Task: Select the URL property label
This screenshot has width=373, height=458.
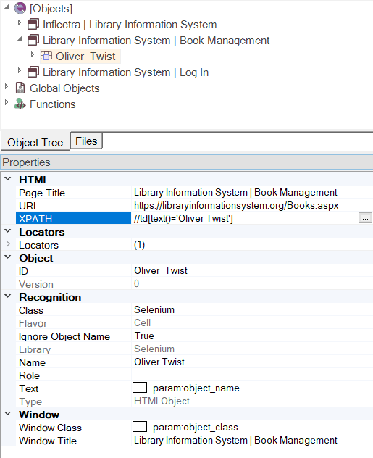Action: [x=28, y=206]
